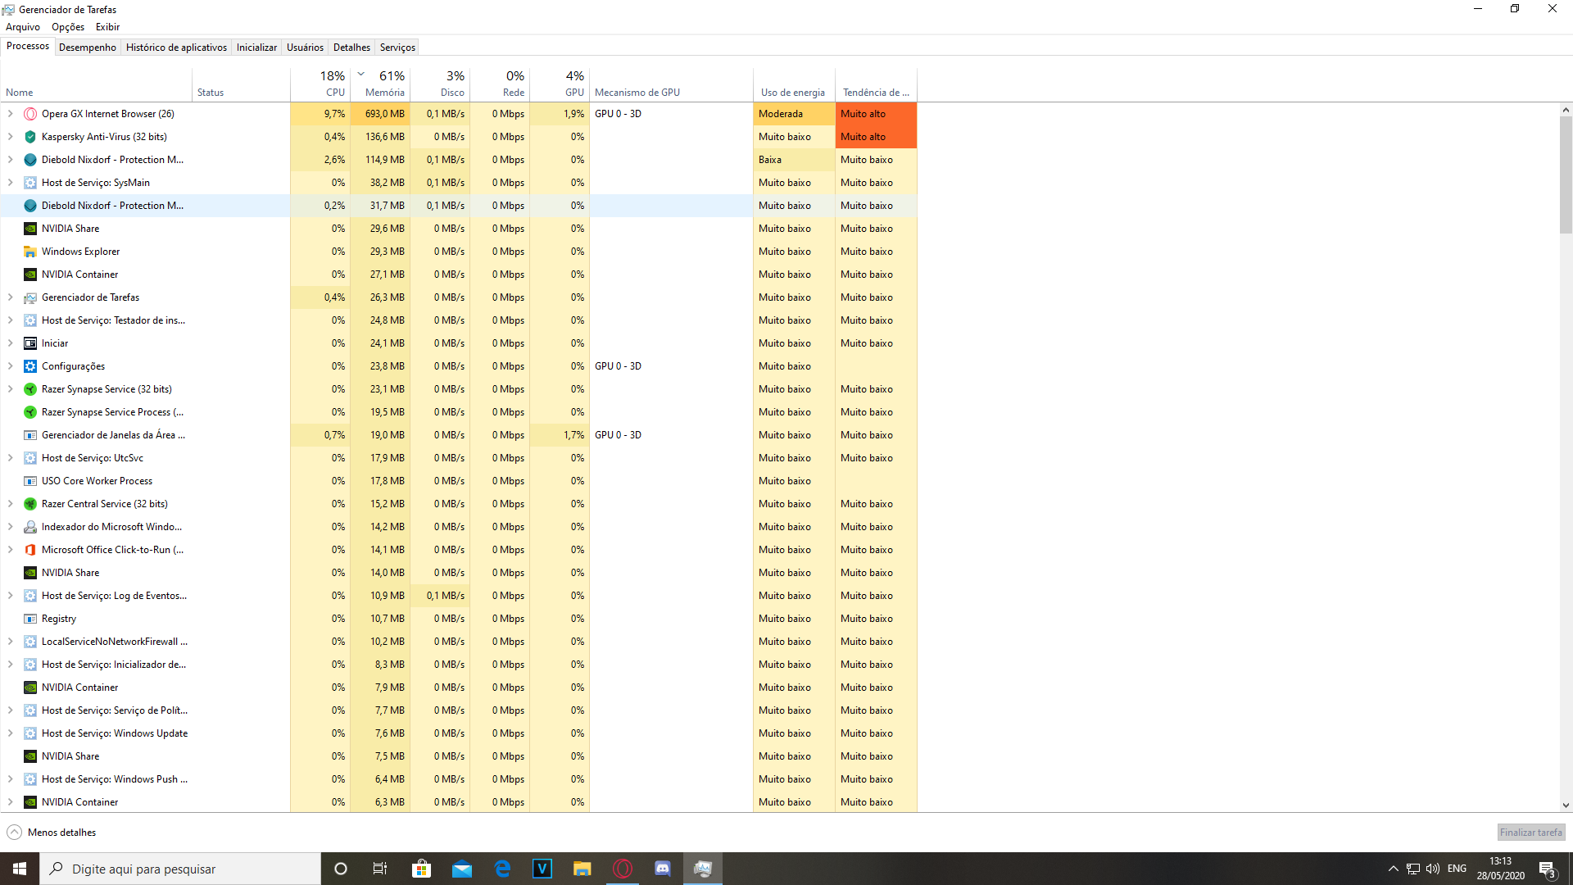Click the scrollbar down arrow
1573x885 pixels.
1566,806
